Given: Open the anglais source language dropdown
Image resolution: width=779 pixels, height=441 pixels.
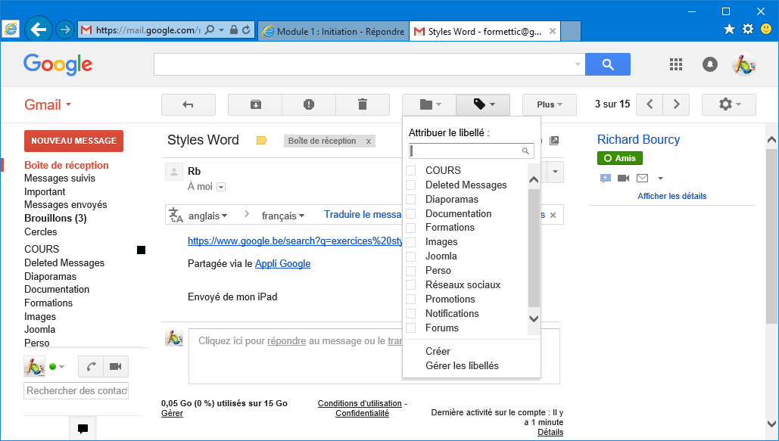Looking at the screenshot, I should [x=207, y=216].
